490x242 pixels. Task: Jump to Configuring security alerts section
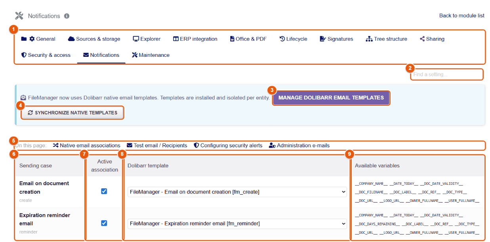[228, 145]
